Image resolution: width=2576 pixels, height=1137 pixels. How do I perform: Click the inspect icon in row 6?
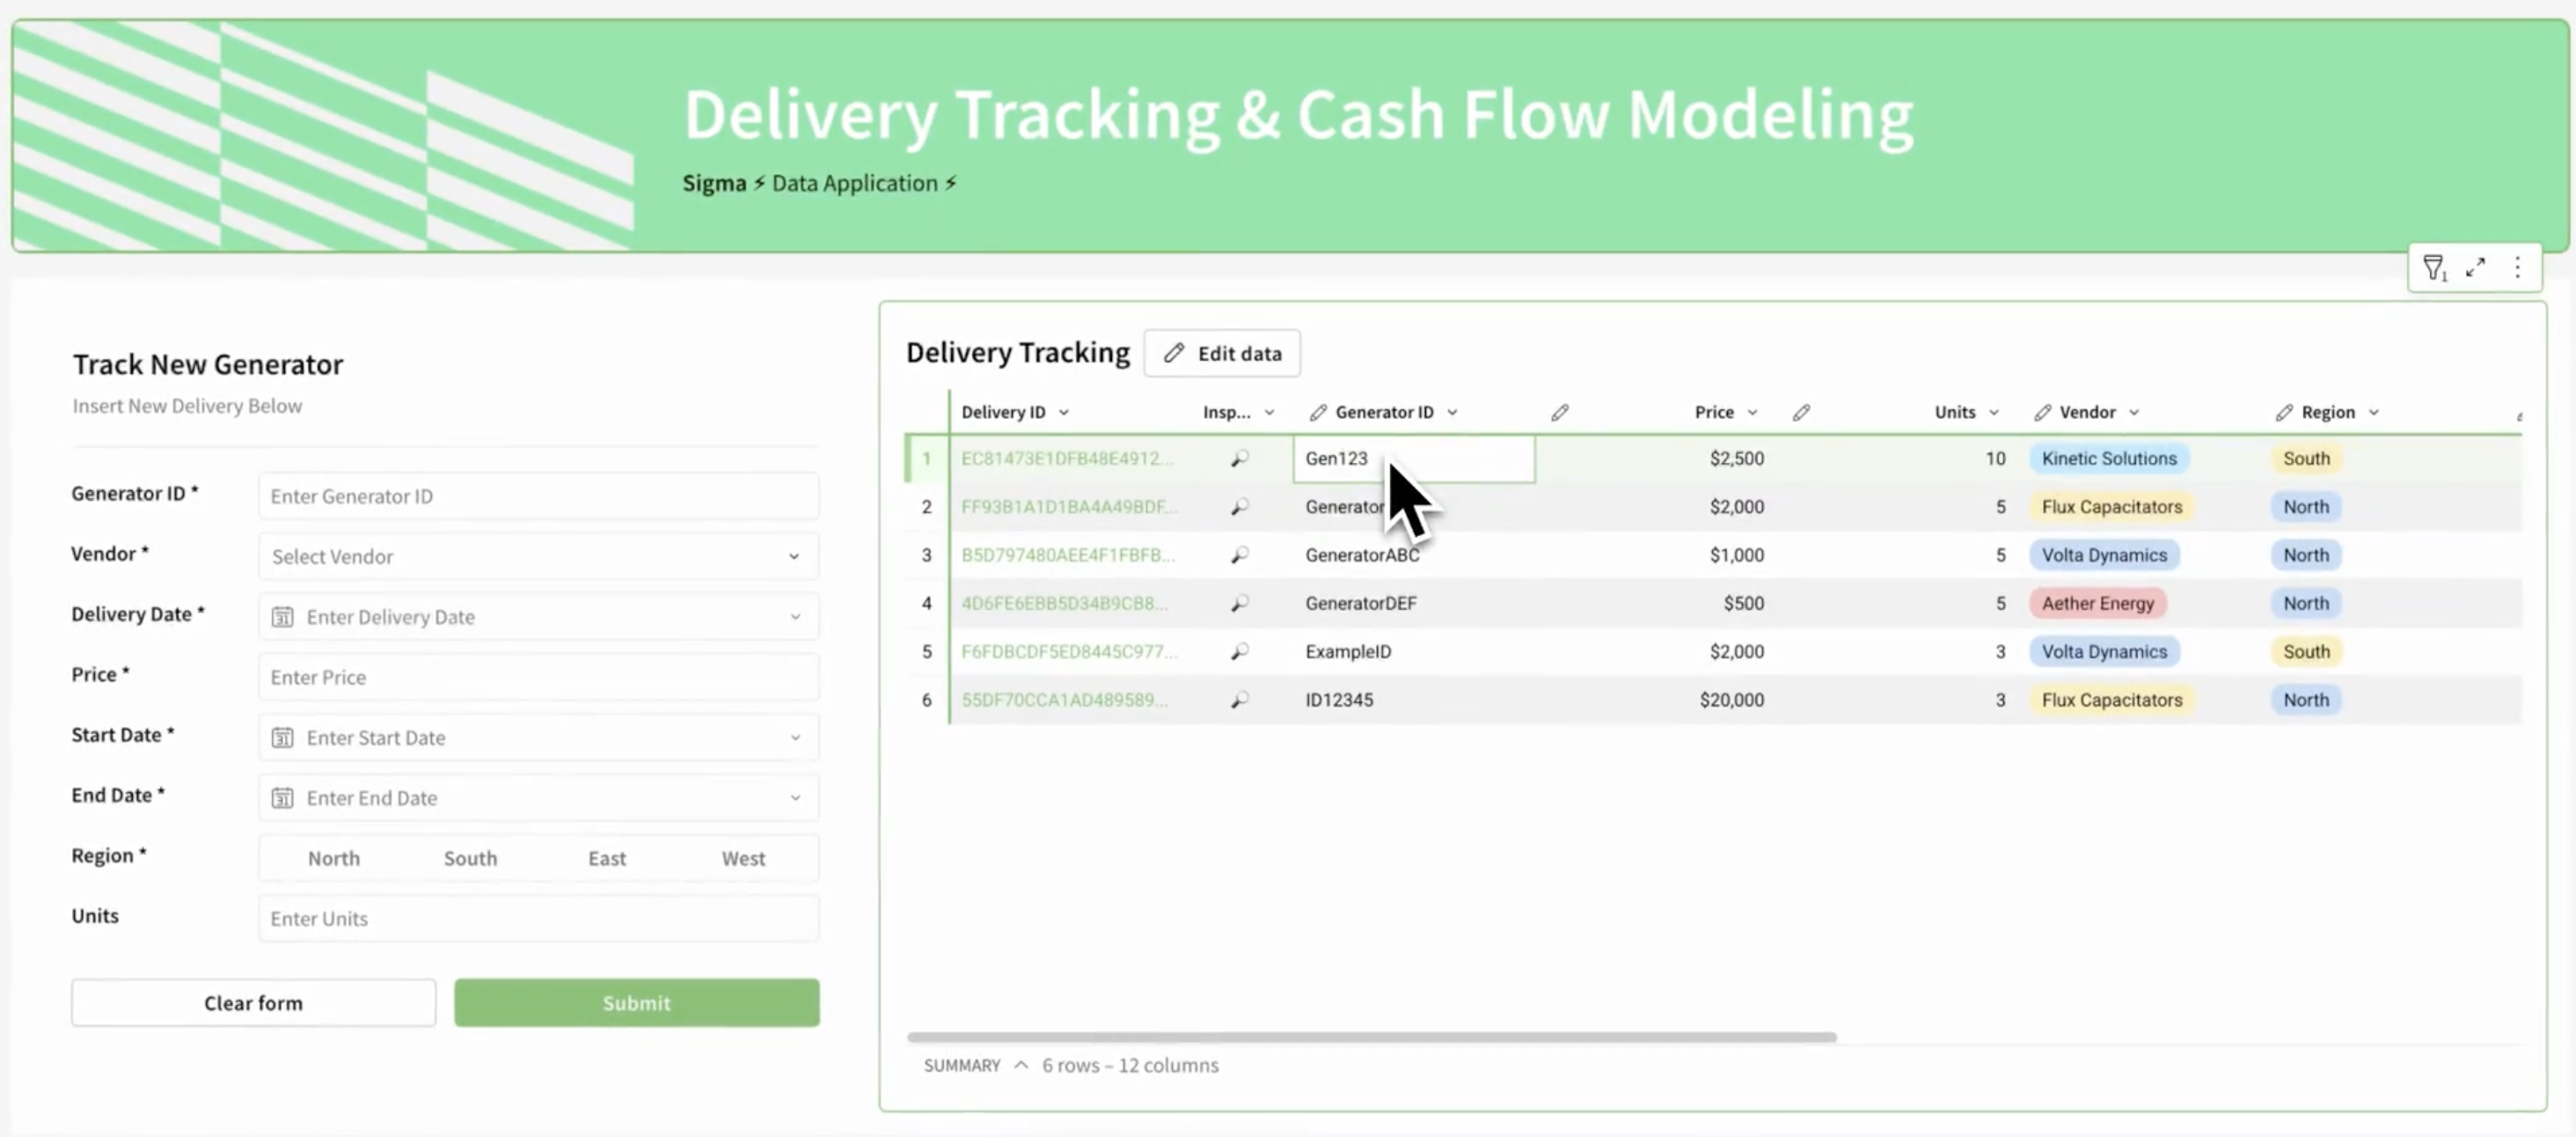coord(1239,700)
